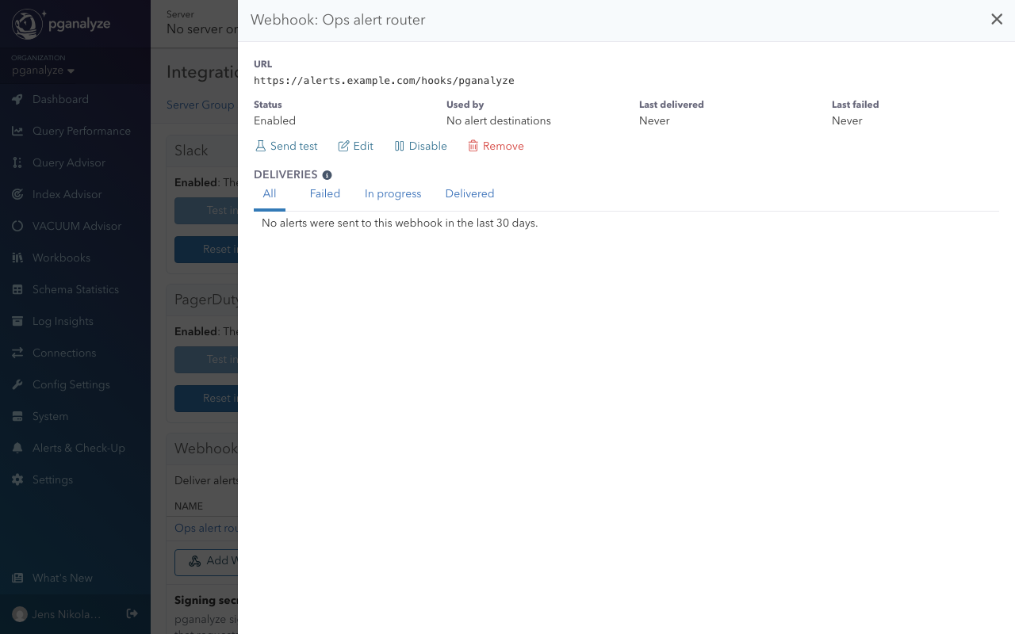Edit the Ops alert router webhook
1015x634 pixels.
355,146
